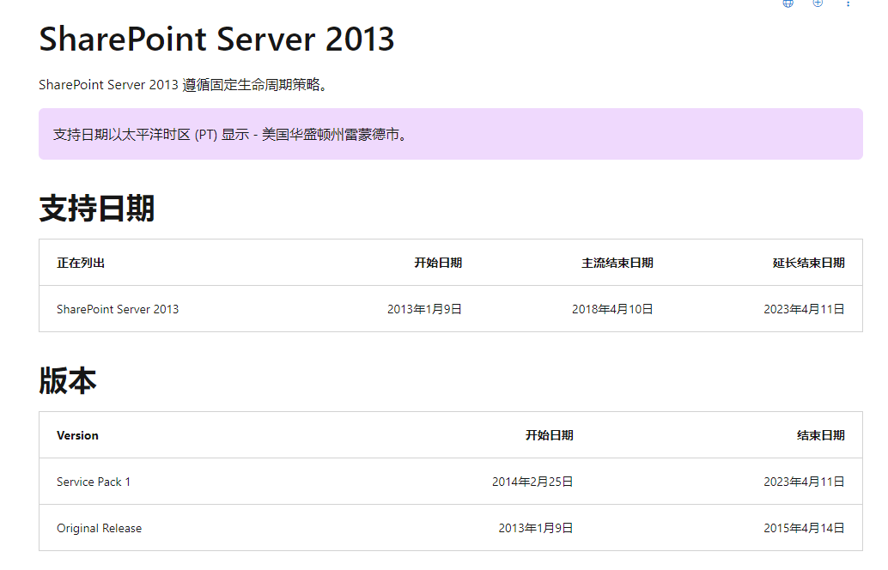Click the purple Pacific Time zone notice
The image size is (888, 570).
[x=450, y=134]
